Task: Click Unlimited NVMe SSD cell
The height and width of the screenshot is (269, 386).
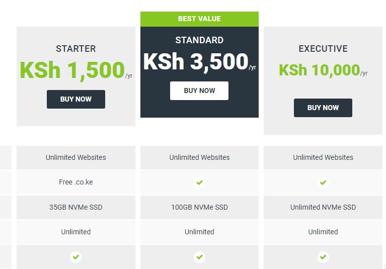Action: pyautogui.click(x=323, y=207)
